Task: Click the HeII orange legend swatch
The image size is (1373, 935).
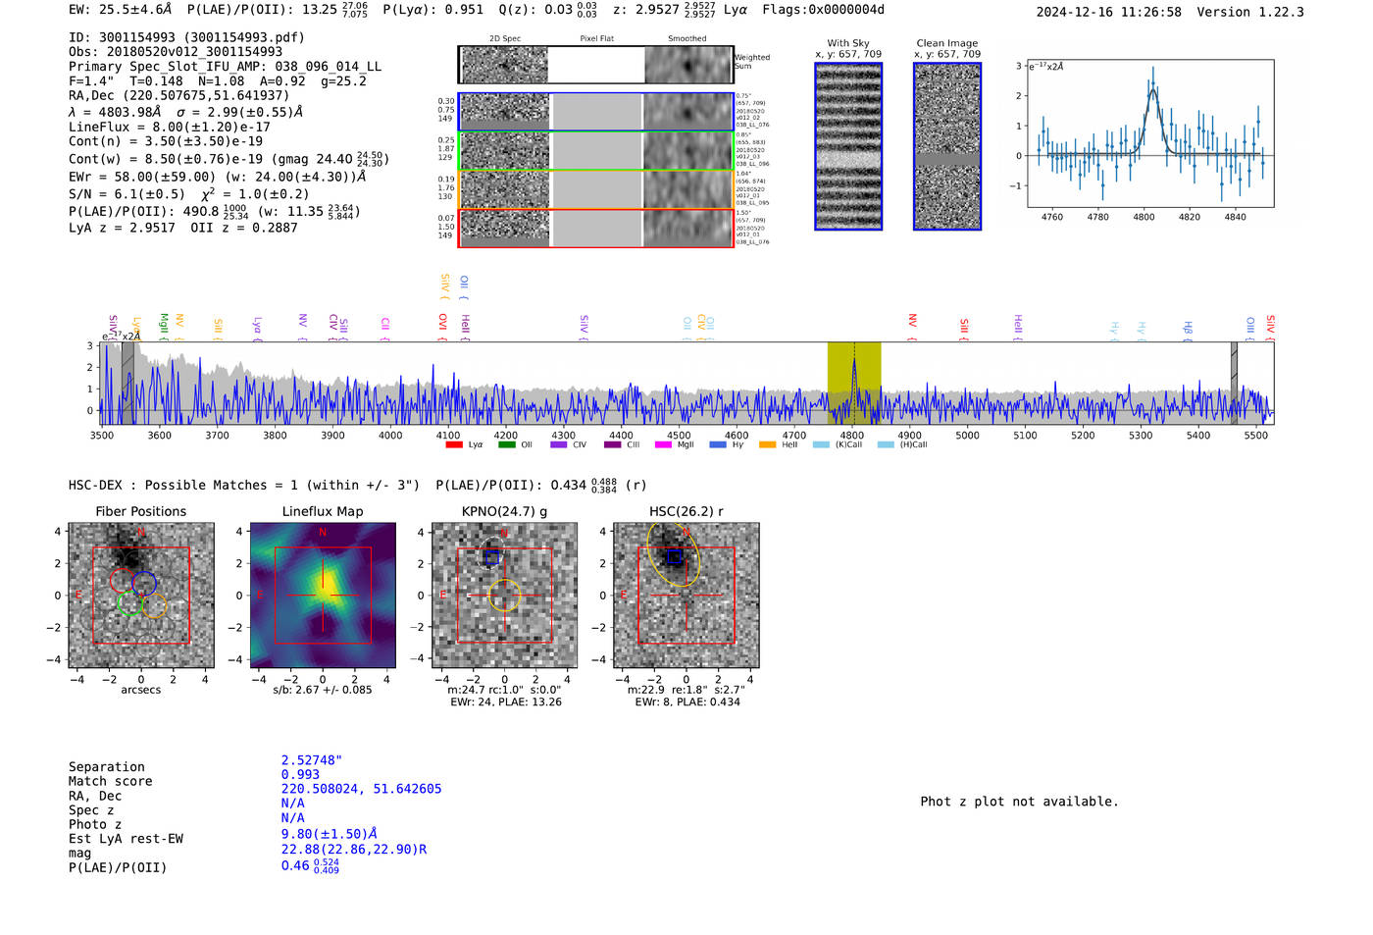Action: (768, 444)
